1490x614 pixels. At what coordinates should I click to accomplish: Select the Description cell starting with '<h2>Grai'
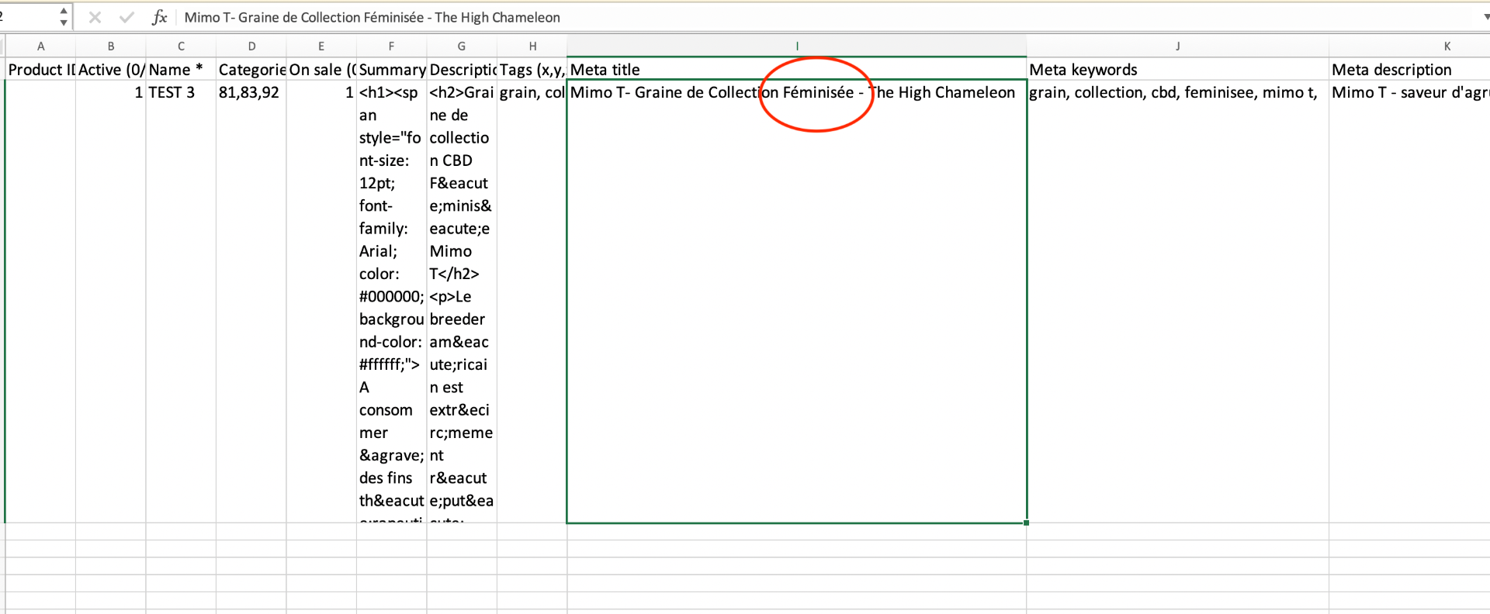(462, 302)
